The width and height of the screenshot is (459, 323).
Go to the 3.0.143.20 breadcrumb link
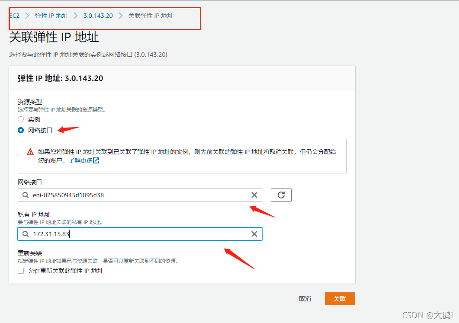pos(98,16)
